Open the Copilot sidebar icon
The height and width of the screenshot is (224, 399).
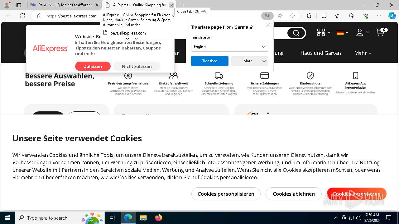[x=392, y=16]
